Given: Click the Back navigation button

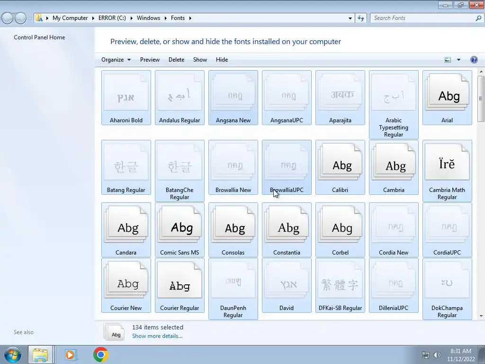Looking at the screenshot, I should click(x=8, y=18).
